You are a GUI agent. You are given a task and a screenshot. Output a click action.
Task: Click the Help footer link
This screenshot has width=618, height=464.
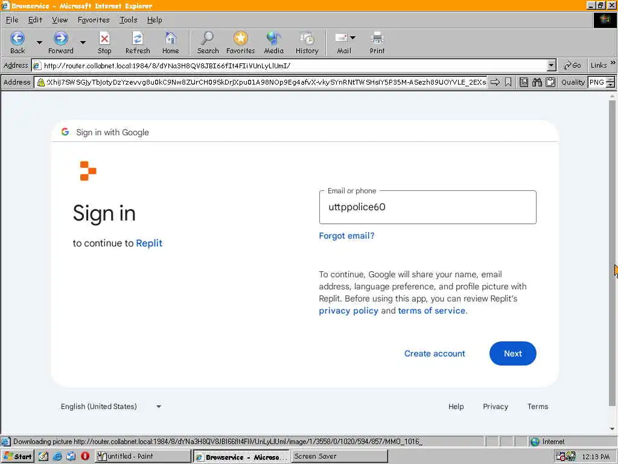pyautogui.click(x=456, y=407)
